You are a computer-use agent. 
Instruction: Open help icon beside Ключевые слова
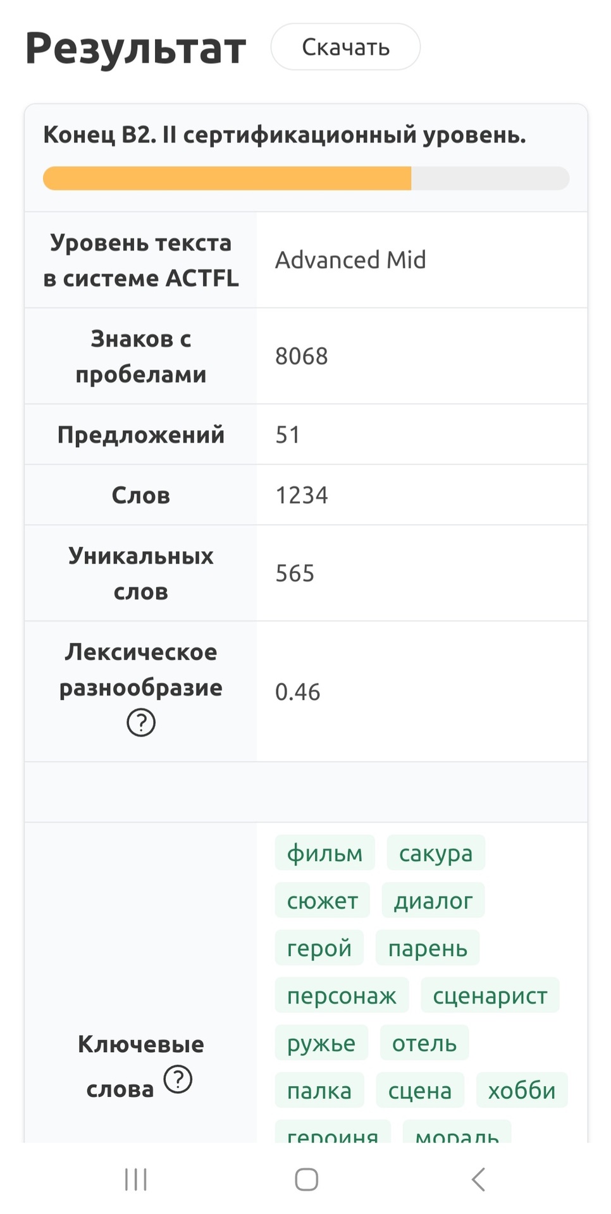[x=178, y=1079]
